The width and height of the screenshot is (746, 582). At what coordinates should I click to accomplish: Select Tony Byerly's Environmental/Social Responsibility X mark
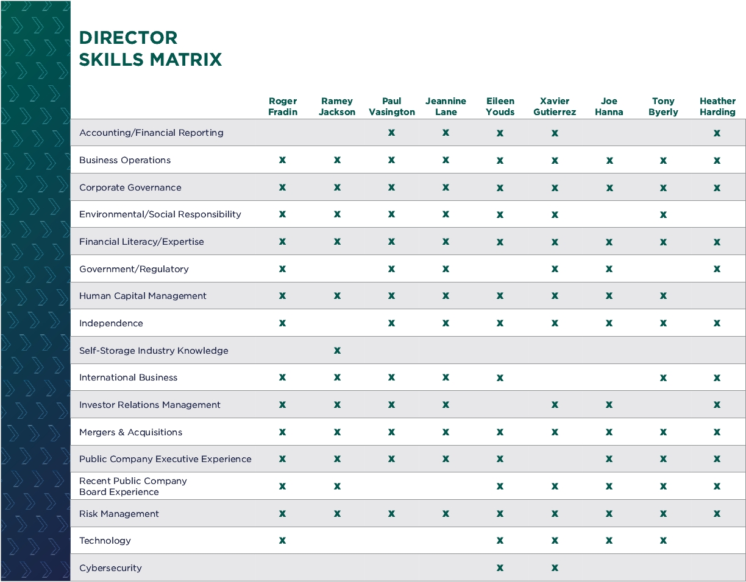(x=663, y=214)
